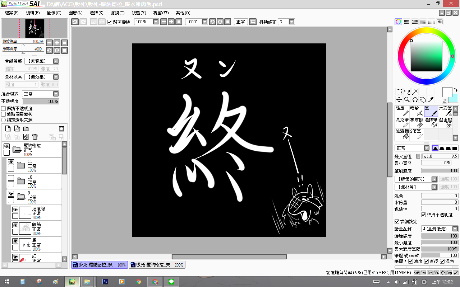Adjust the 筆刷濃度 density slider
Image resolution: width=460 pixels, height=287 pixels.
tap(440, 171)
